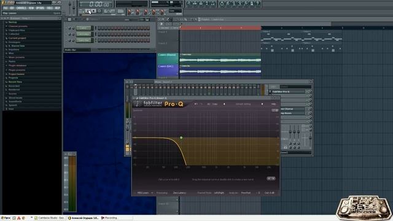Image resolution: width=393 pixels, height=221 pixels.
Task: Expand the Plugin database folder
Action: pyautogui.click(x=17, y=66)
